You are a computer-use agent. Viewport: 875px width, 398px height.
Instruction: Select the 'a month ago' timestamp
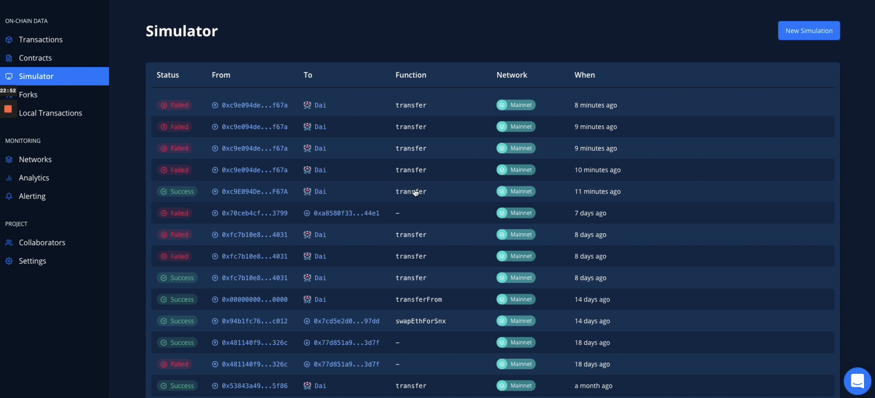point(593,386)
